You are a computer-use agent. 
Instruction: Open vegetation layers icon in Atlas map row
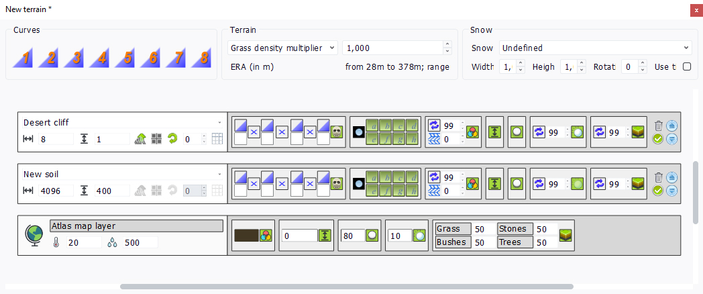[x=566, y=235]
